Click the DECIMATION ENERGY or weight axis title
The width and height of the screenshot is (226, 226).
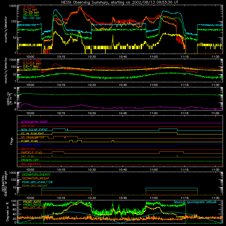(4, 184)
